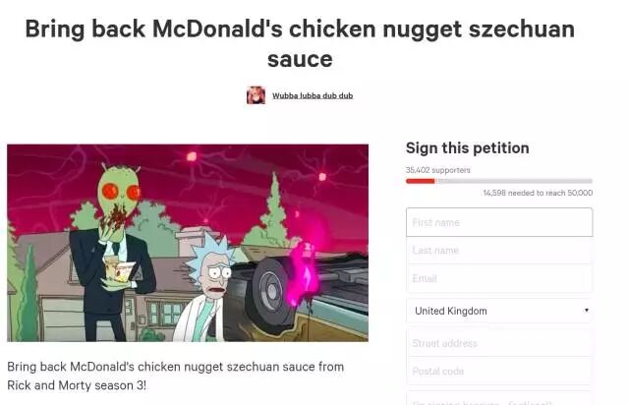The image size is (629, 405).
Task: Click the petition author's avatar picture
Action: point(256,95)
